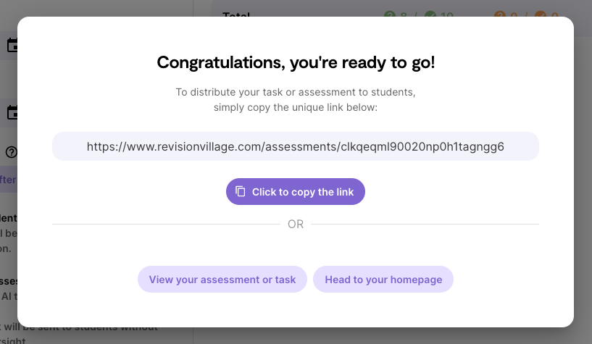The height and width of the screenshot is (344, 592).
Task: Click the upper calendar icon behind the dialog
Action: tap(12, 46)
